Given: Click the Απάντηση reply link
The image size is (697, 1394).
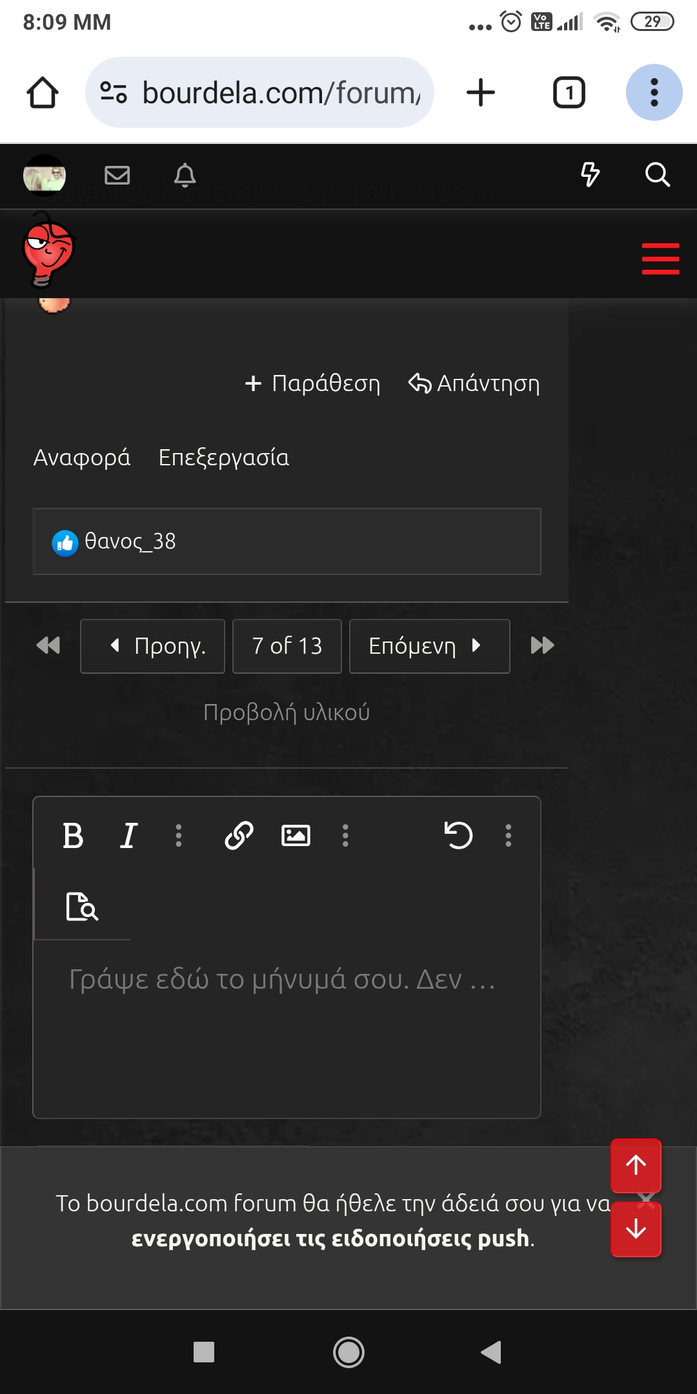Looking at the screenshot, I should 474,383.
